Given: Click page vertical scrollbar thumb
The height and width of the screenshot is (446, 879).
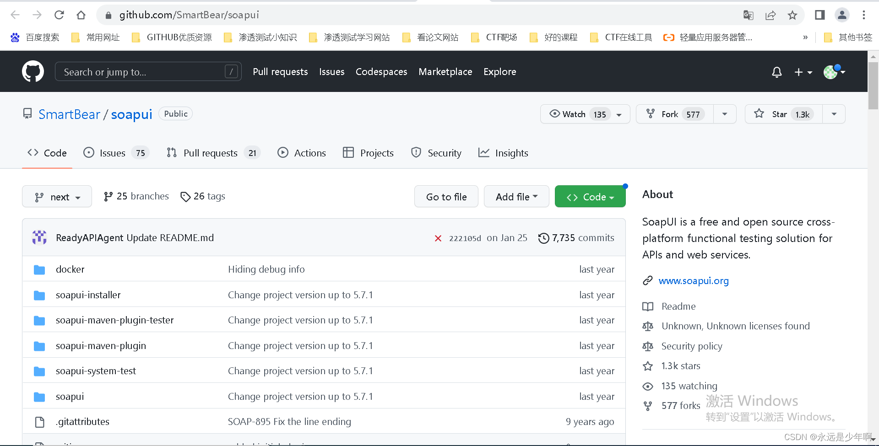Looking at the screenshot, I should coord(873,86).
